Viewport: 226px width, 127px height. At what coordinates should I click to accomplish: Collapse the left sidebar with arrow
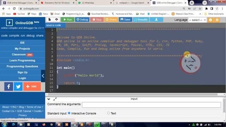43,76
